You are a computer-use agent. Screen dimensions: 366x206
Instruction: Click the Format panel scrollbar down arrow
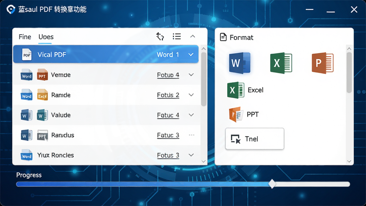click(349, 161)
